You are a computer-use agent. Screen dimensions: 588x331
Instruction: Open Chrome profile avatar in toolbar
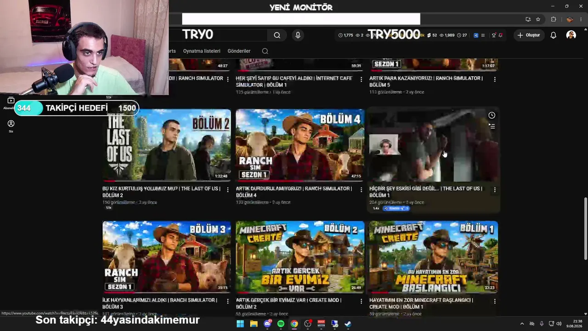[570, 19]
